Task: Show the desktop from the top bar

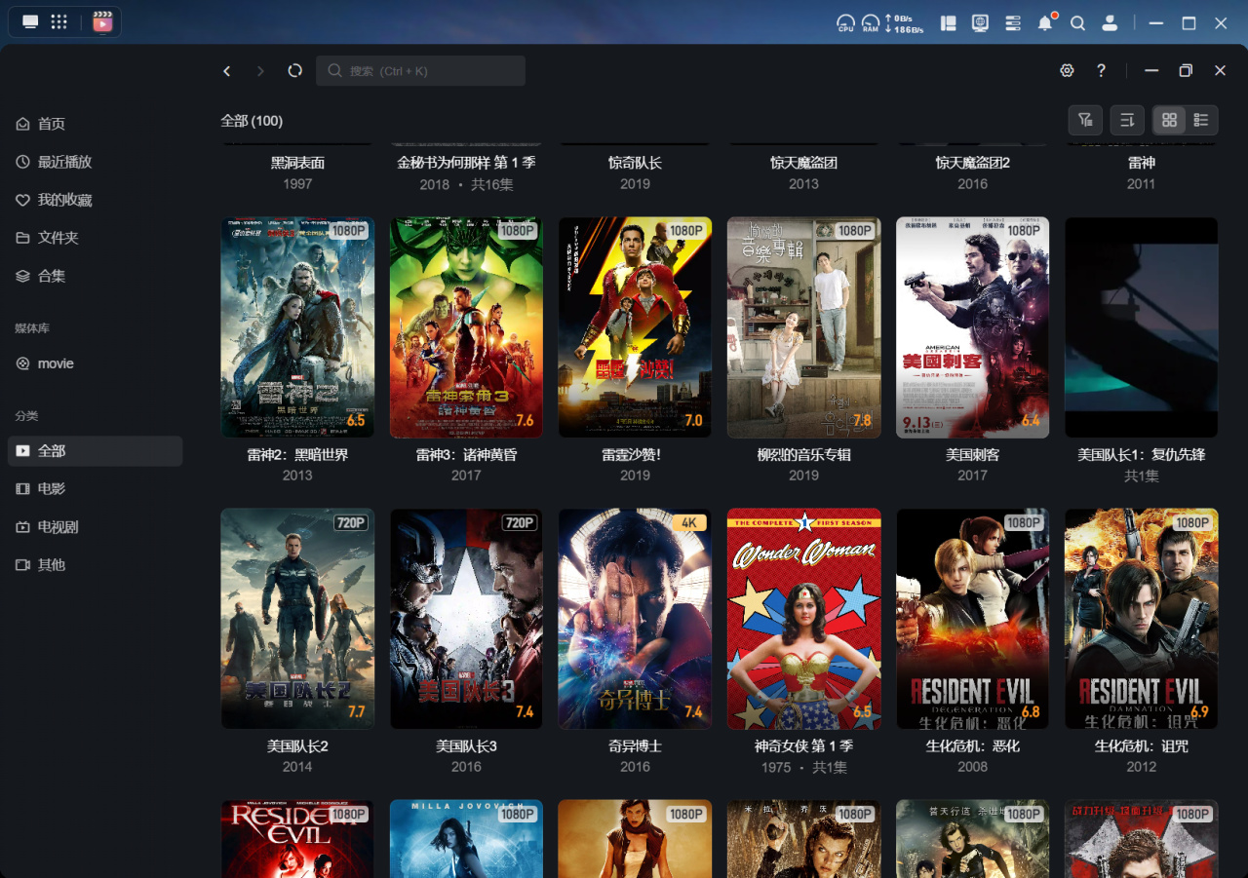Action: (x=30, y=22)
